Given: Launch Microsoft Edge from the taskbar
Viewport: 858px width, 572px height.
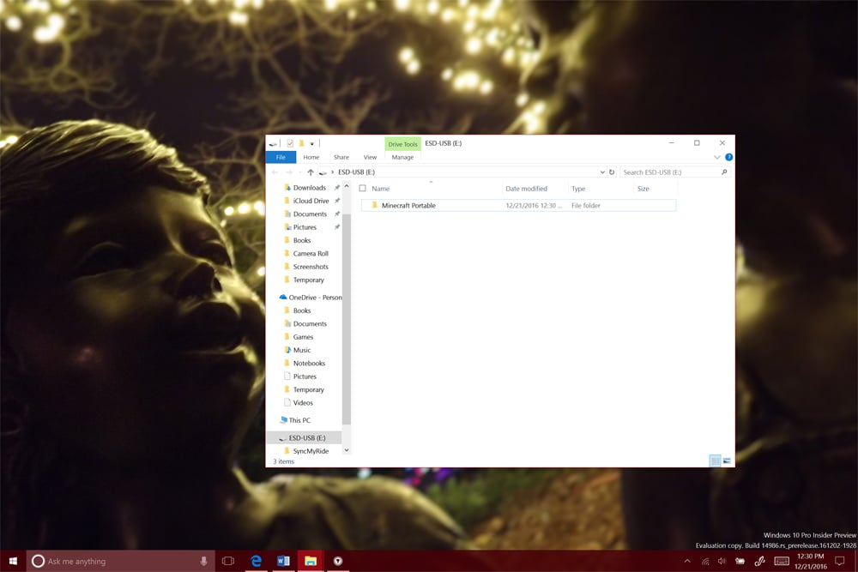Looking at the screenshot, I should pos(255,559).
